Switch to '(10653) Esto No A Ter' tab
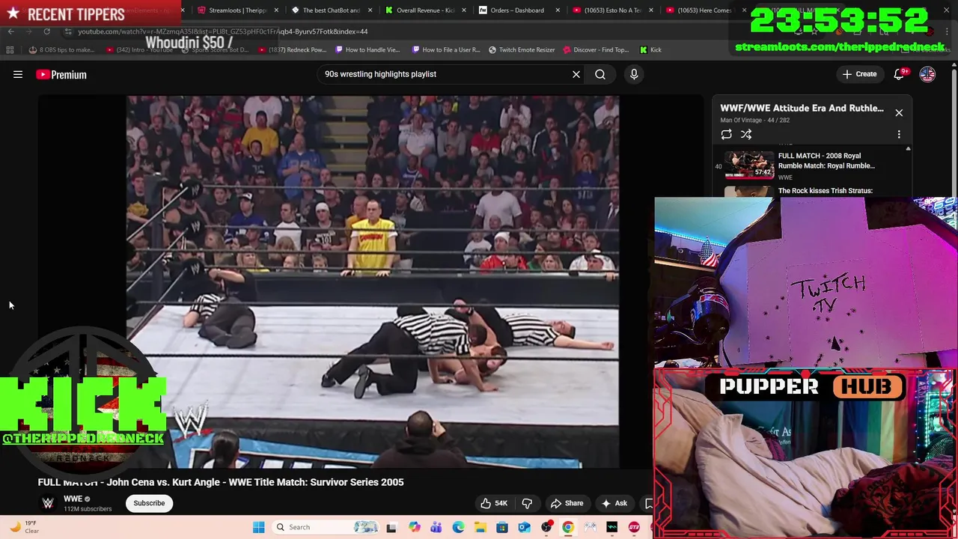Viewport: 958px width, 539px height. (x=612, y=10)
